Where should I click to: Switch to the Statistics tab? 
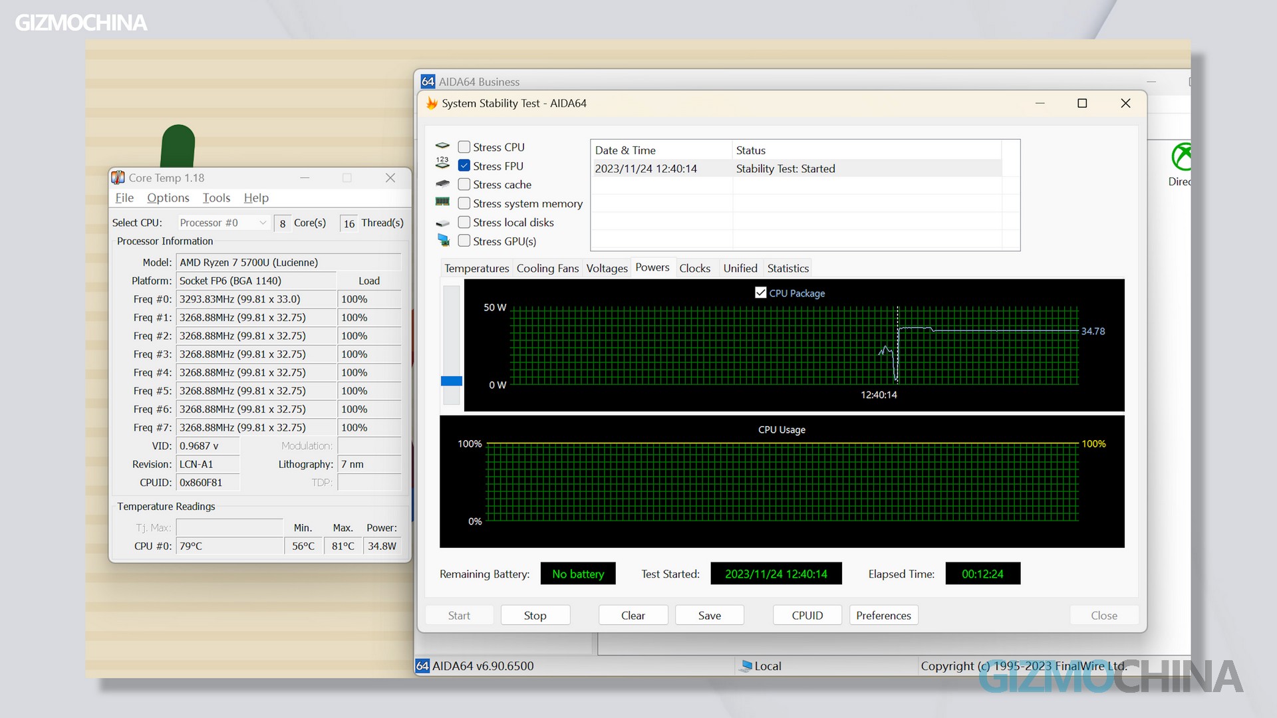click(x=788, y=268)
